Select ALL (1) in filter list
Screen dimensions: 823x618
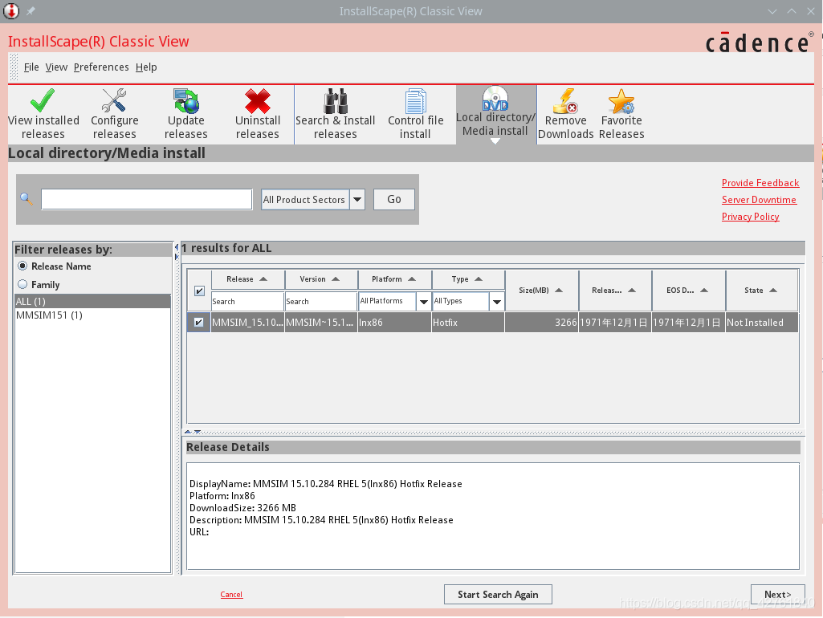[x=92, y=301]
